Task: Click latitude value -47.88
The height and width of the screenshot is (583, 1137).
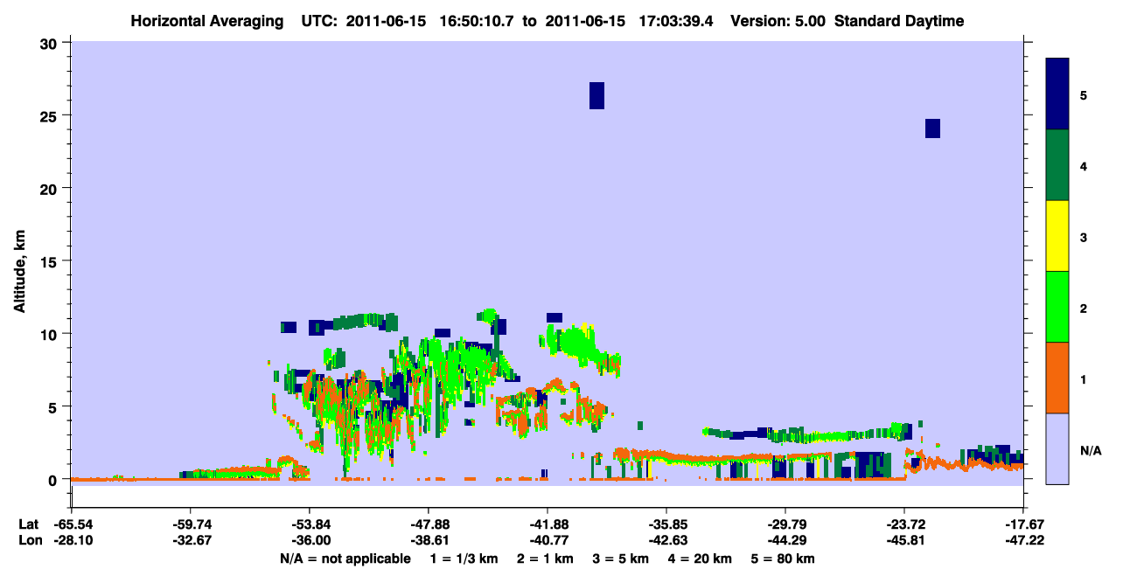Action: [429, 524]
